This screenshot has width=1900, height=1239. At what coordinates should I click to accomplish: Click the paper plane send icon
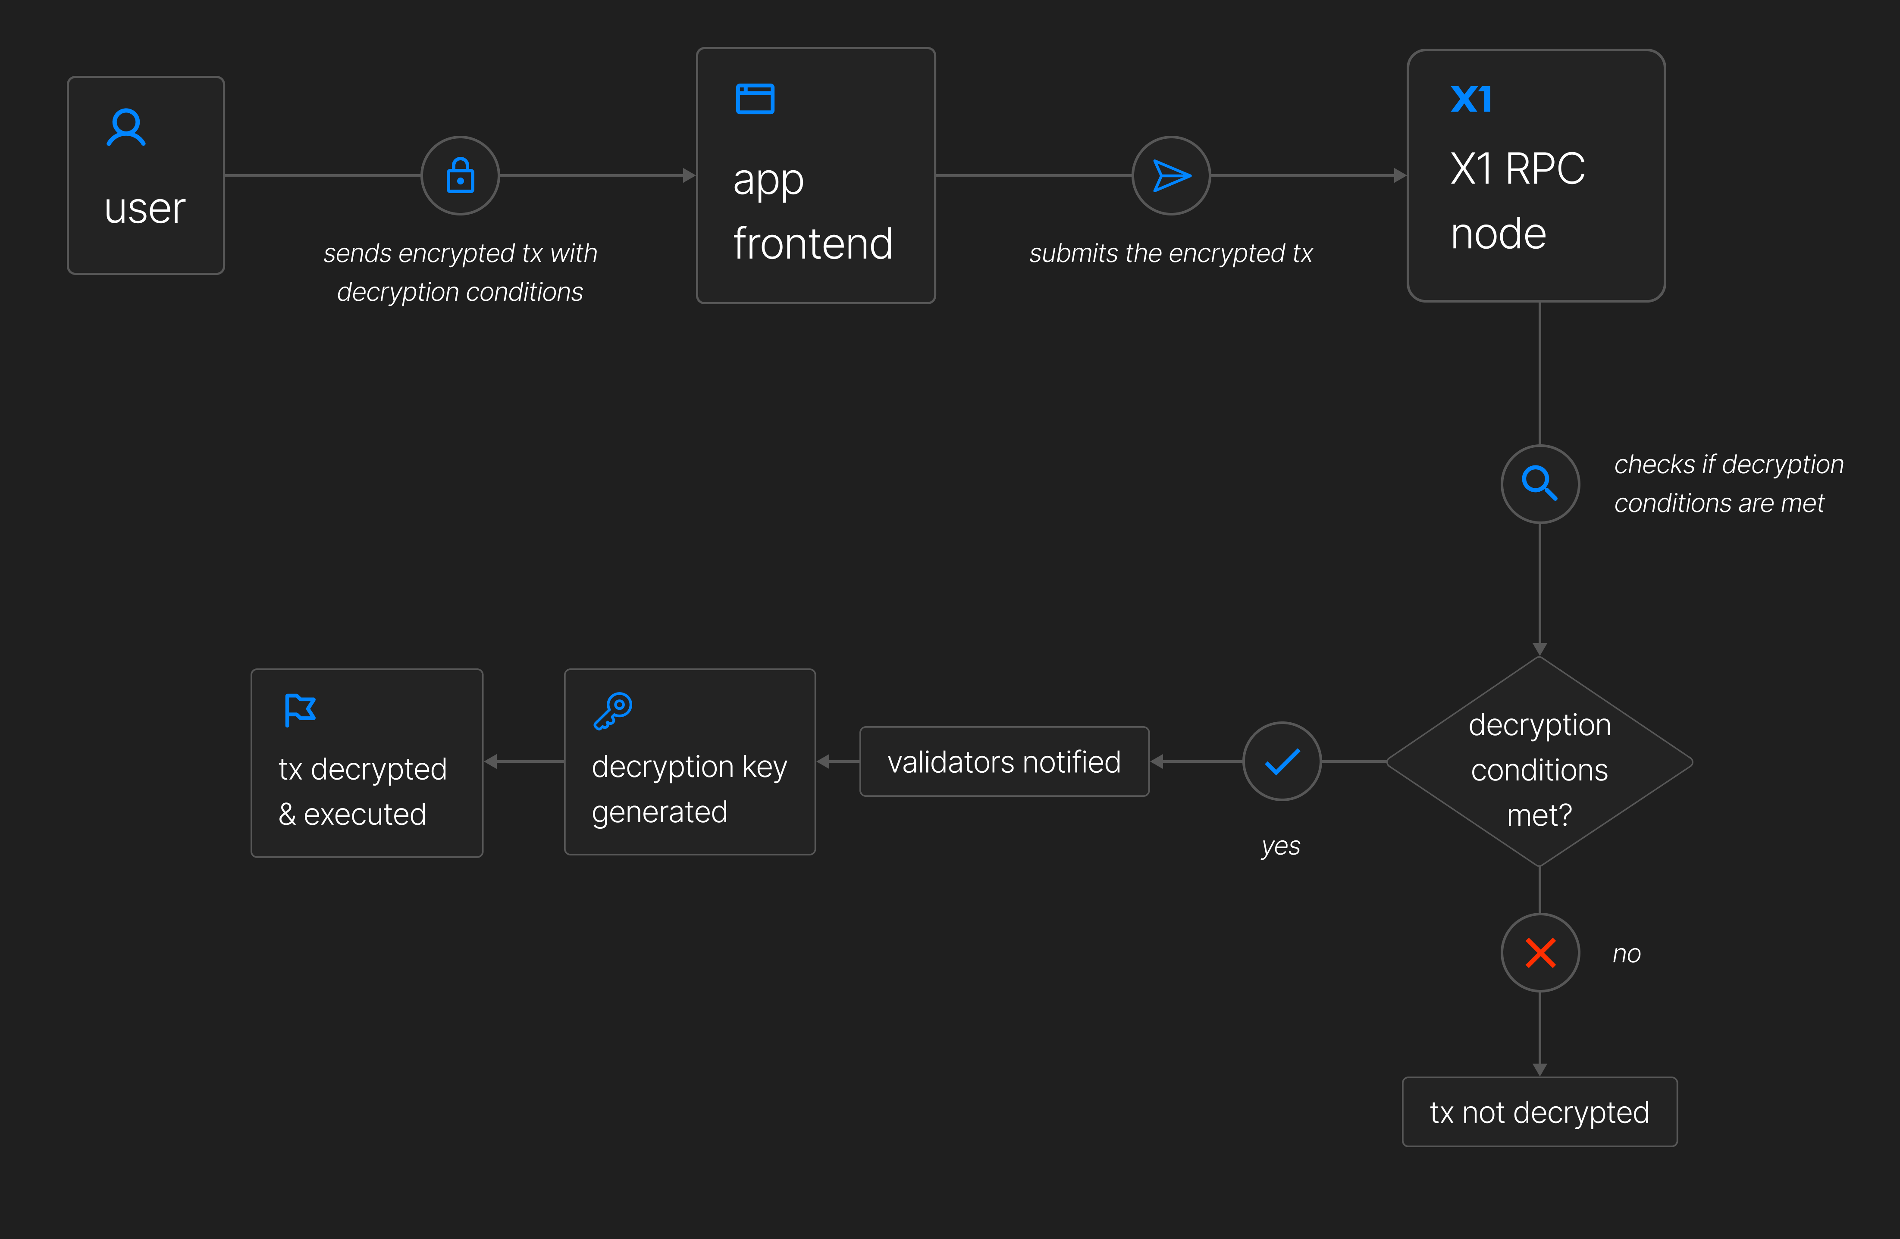click(1171, 175)
